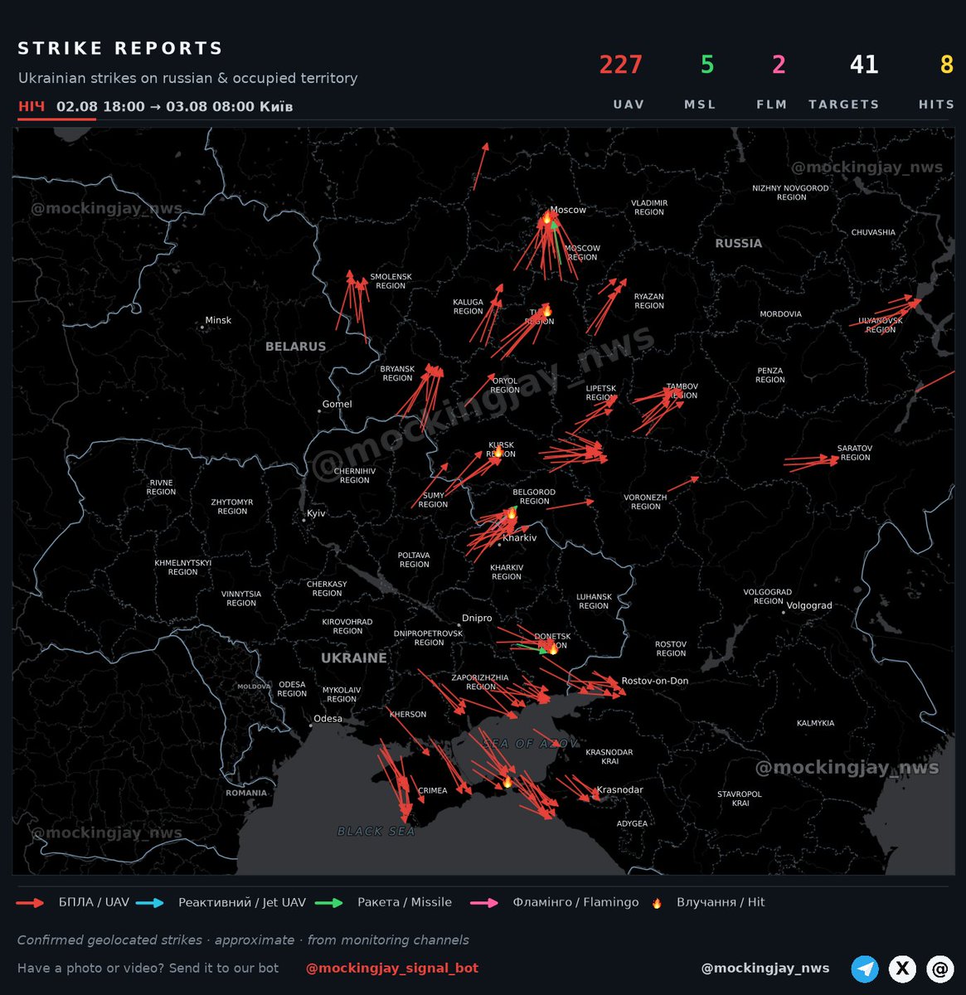966x995 pixels.
Task: Click the pink Flamingo legend arrow
Action: pyautogui.click(x=484, y=903)
